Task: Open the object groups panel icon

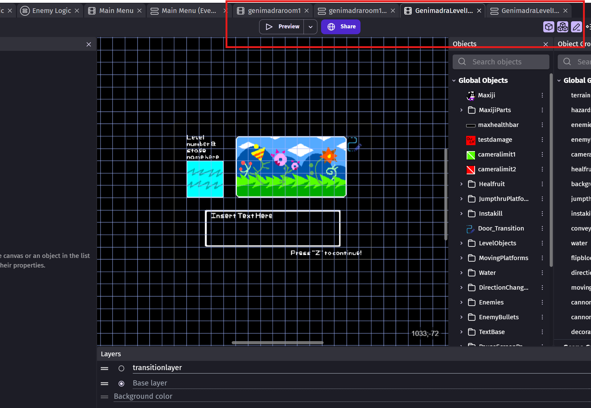Action: [x=562, y=27]
